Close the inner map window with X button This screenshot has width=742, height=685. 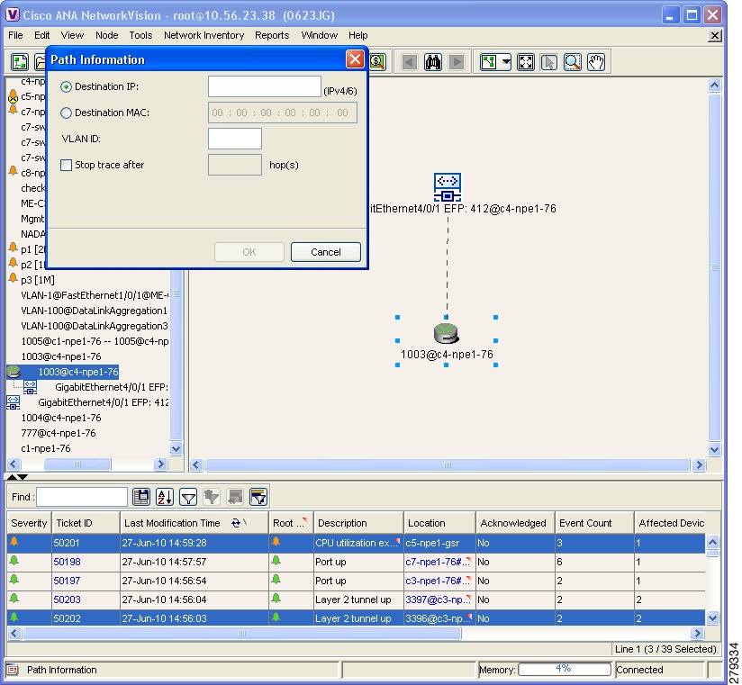(x=715, y=35)
